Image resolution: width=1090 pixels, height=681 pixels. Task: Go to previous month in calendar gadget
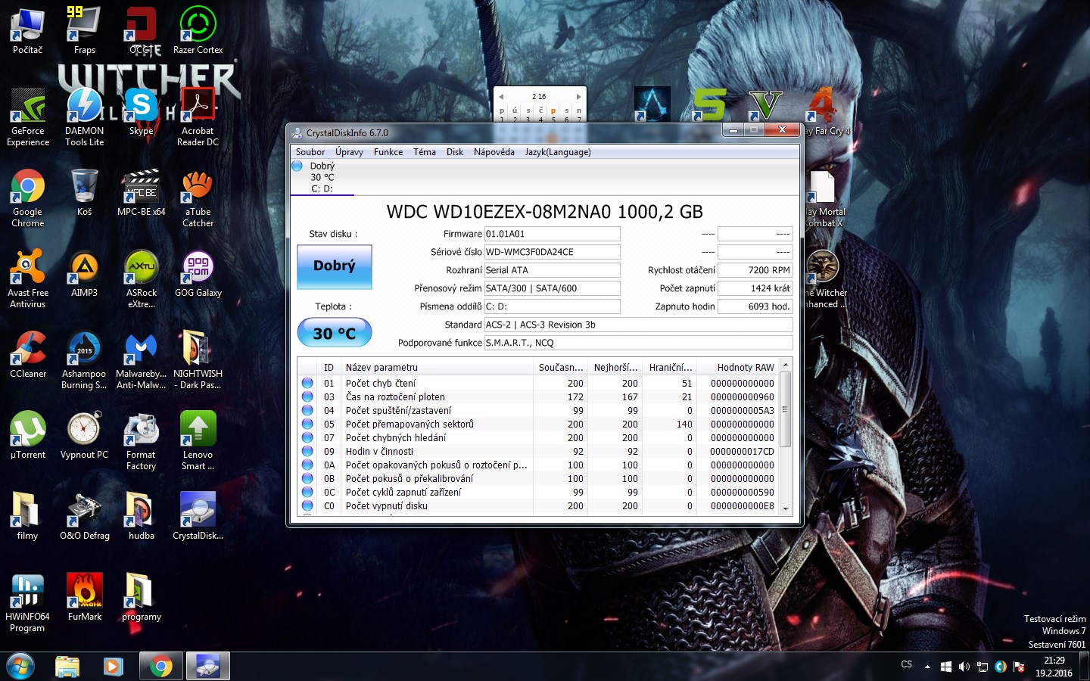(x=500, y=97)
